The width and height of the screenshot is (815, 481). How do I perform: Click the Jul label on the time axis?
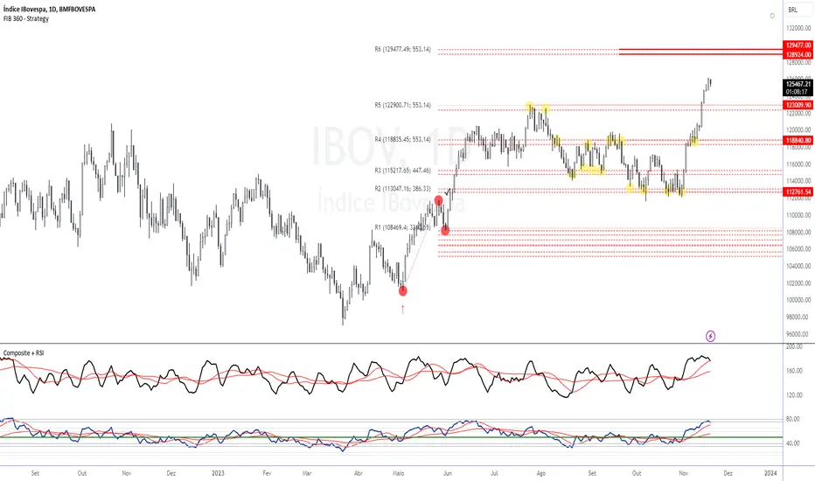[x=494, y=473]
